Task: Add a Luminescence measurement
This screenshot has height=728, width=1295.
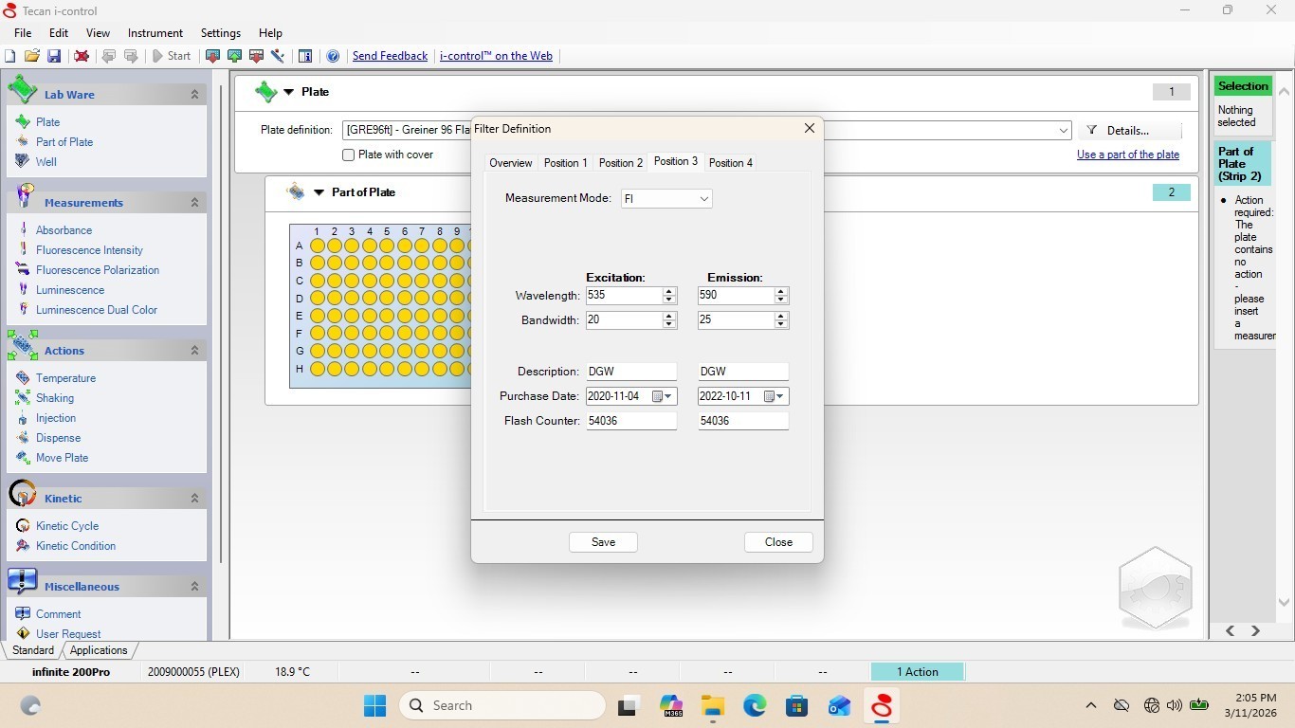Action: click(x=70, y=290)
